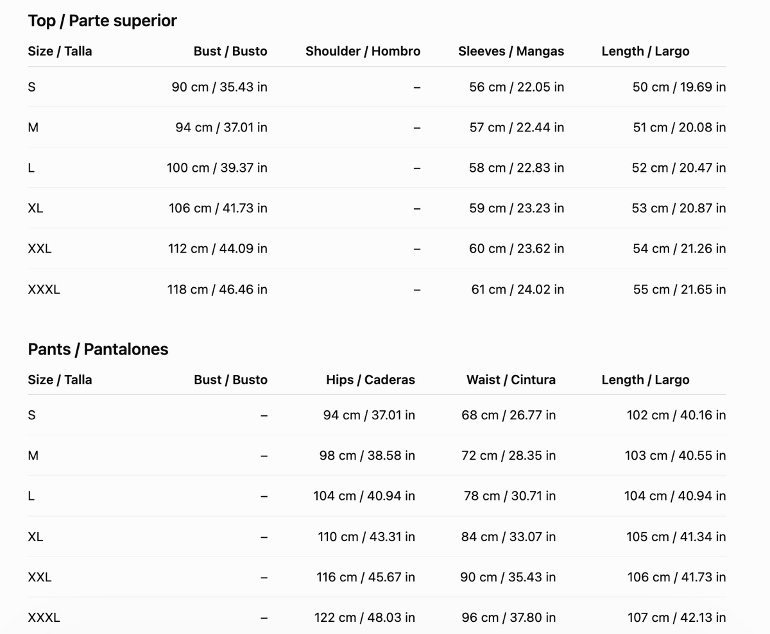Click the Sleeves / Mangas column header
The height and width of the screenshot is (634, 770).
click(x=511, y=51)
